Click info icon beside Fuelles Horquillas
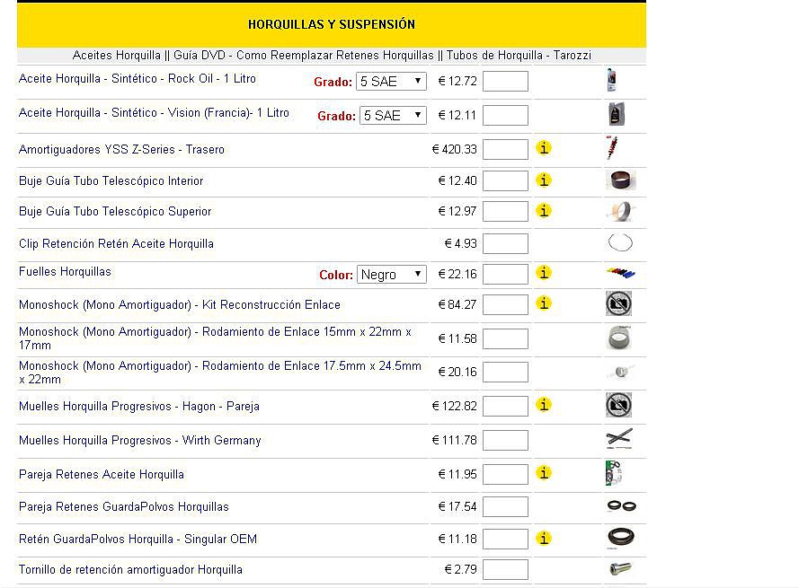 coord(544,273)
